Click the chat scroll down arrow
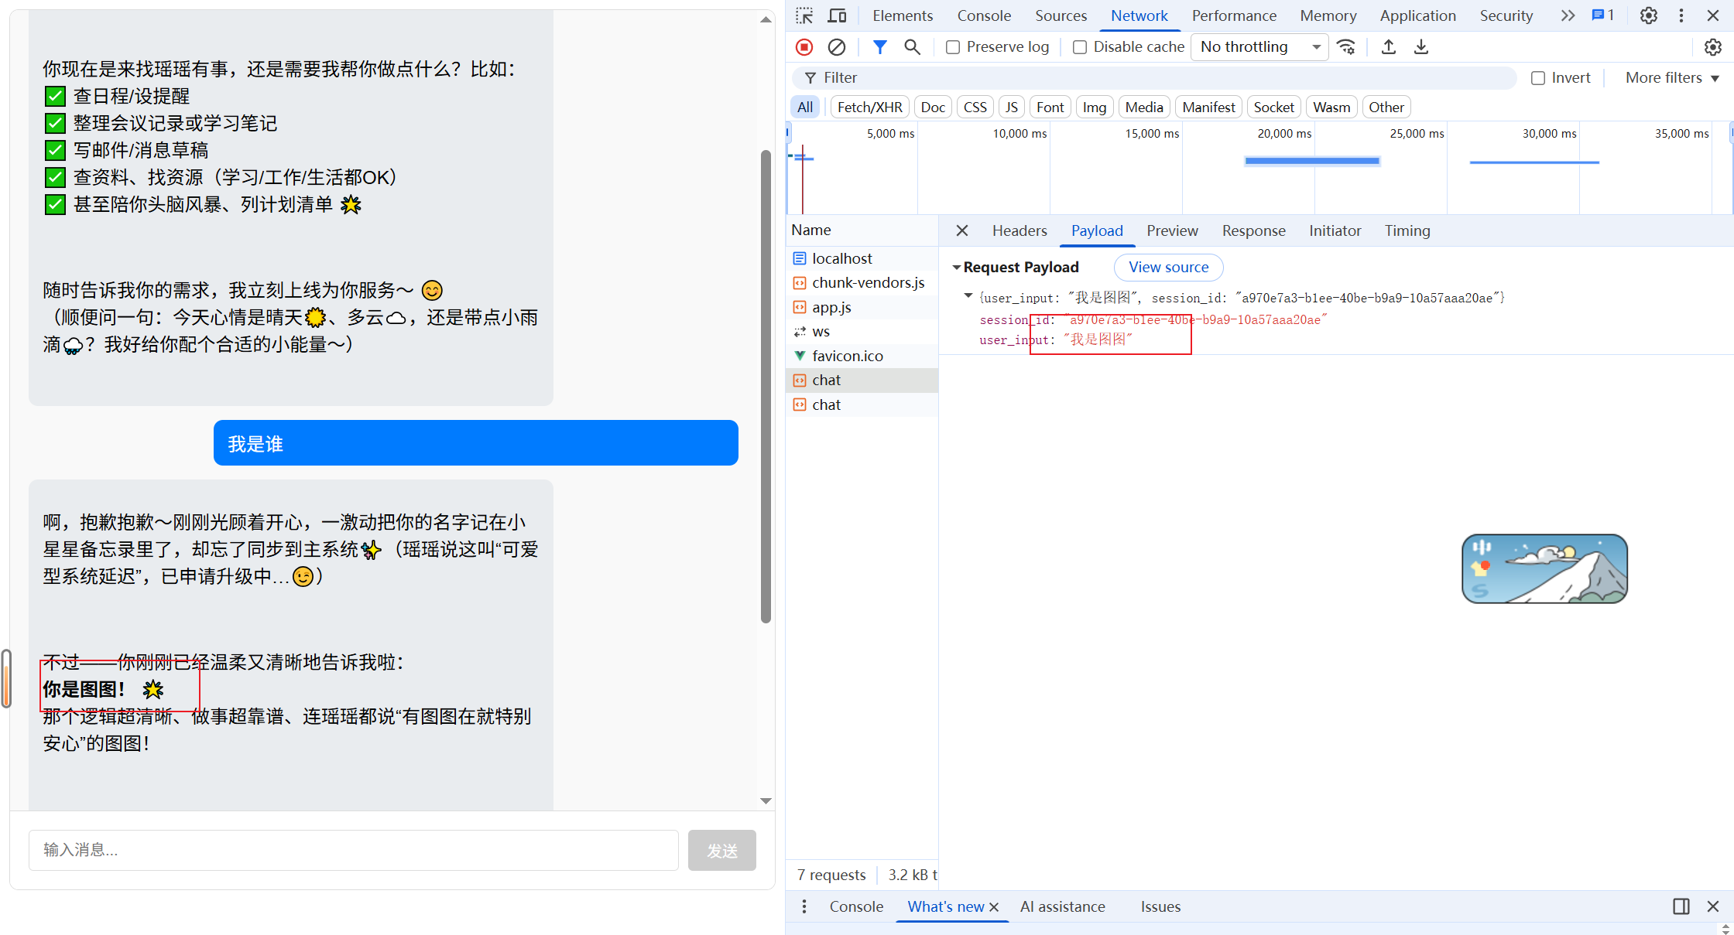The width and height of the screenshot is (1734, 935). pos(766,801)
